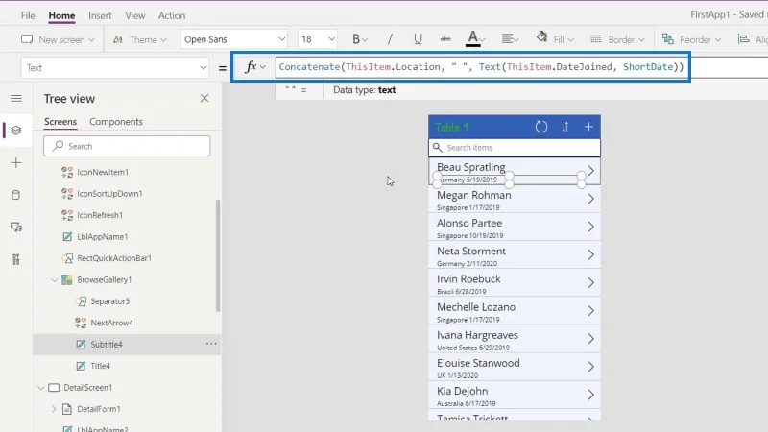Select DetailForm1 in the tree
The image size is (768, 432).
pyautogui.click(x=99, y=409)
